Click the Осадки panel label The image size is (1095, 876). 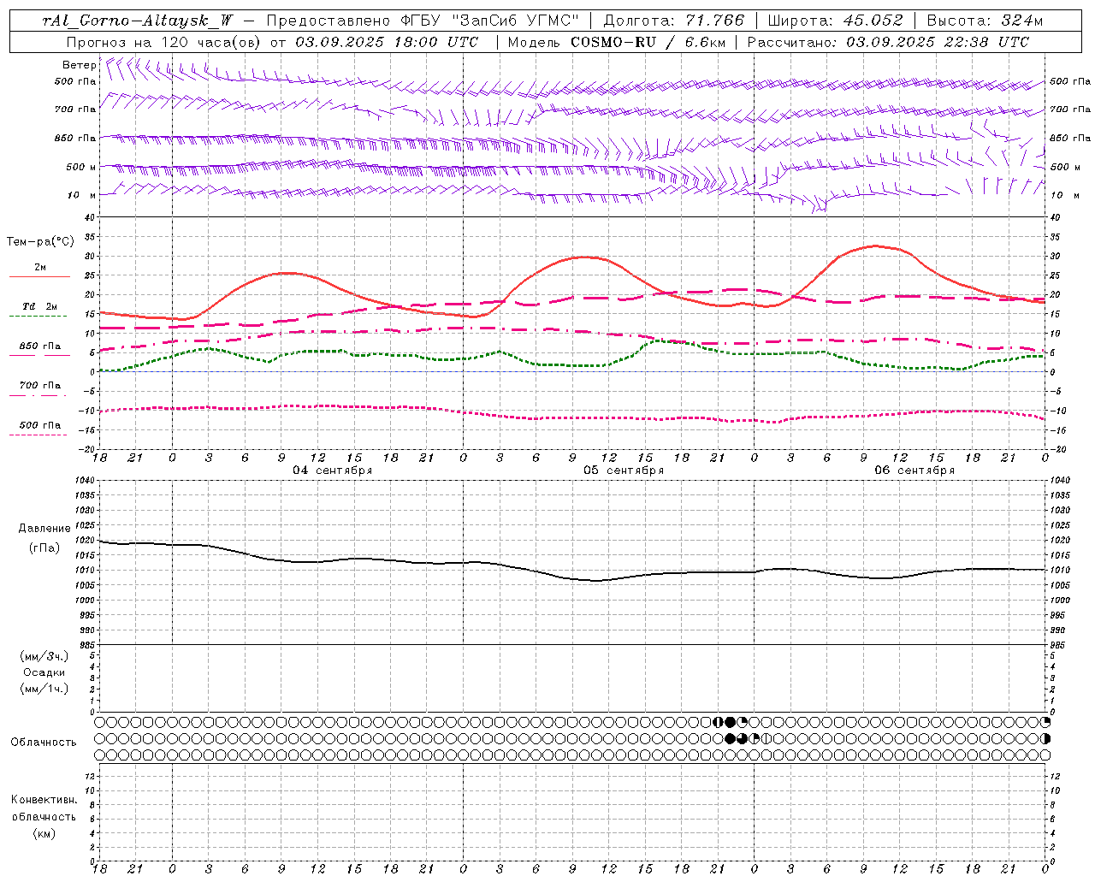pos(44,672)
